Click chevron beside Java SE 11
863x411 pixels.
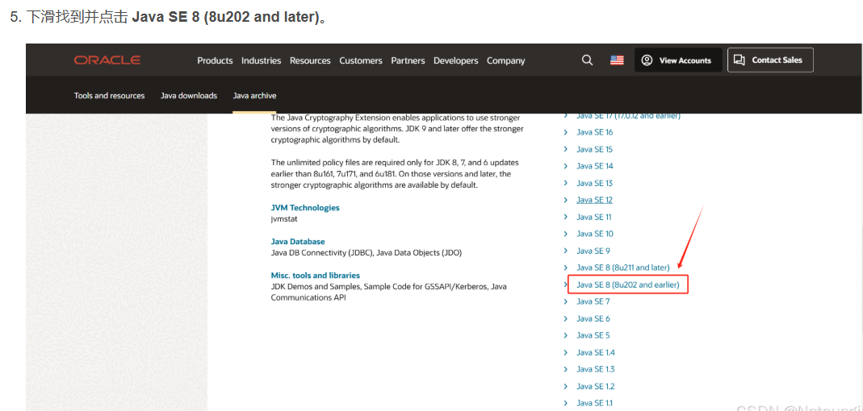565,217
